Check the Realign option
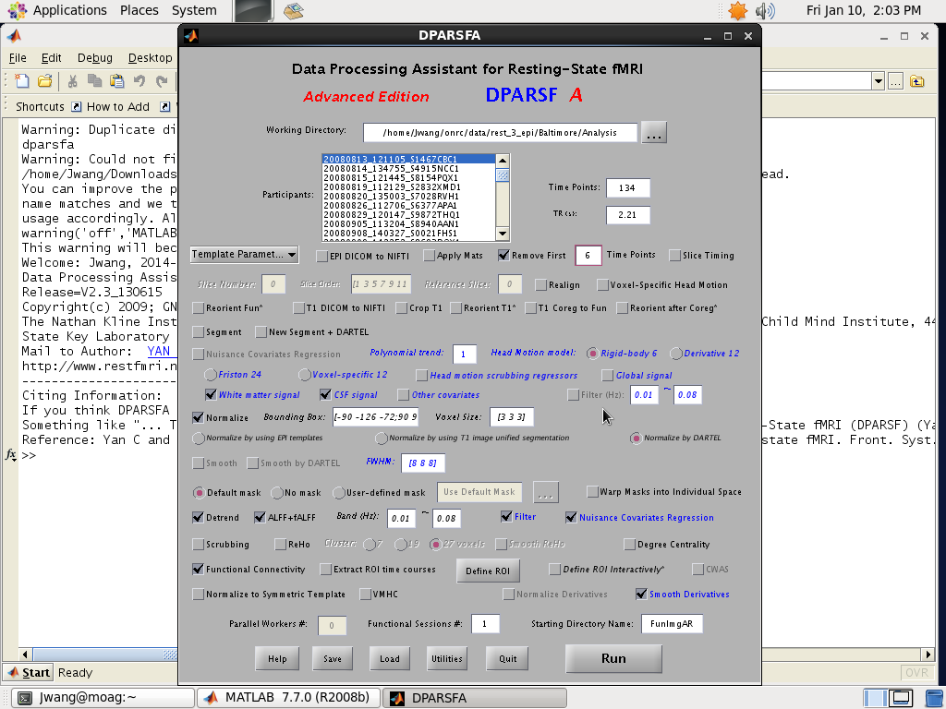 pos(540,284)
